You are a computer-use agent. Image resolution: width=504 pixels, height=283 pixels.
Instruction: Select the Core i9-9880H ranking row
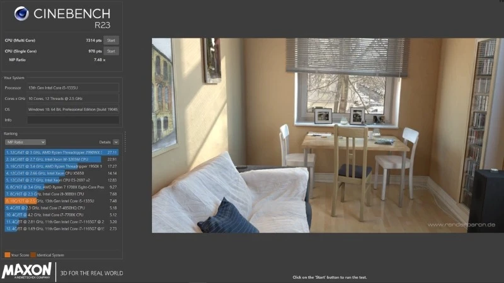point(61,194)
